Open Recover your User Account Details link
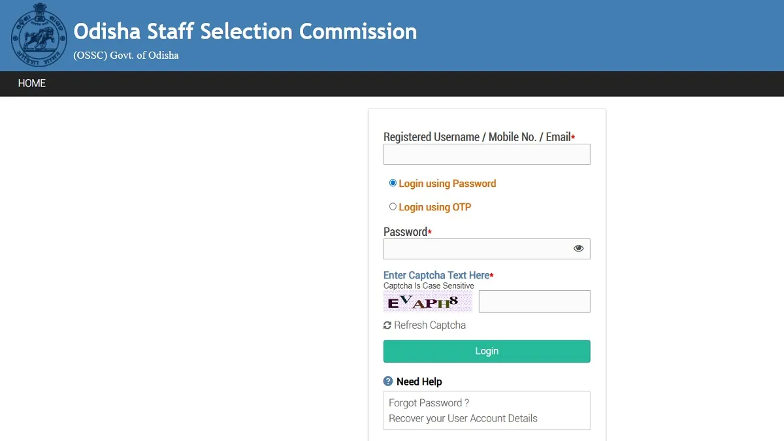 click(x=463, y=418)
